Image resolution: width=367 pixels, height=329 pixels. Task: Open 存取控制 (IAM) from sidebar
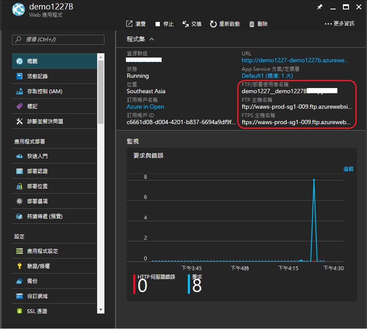pyautogui.click(x=55, y=91)
